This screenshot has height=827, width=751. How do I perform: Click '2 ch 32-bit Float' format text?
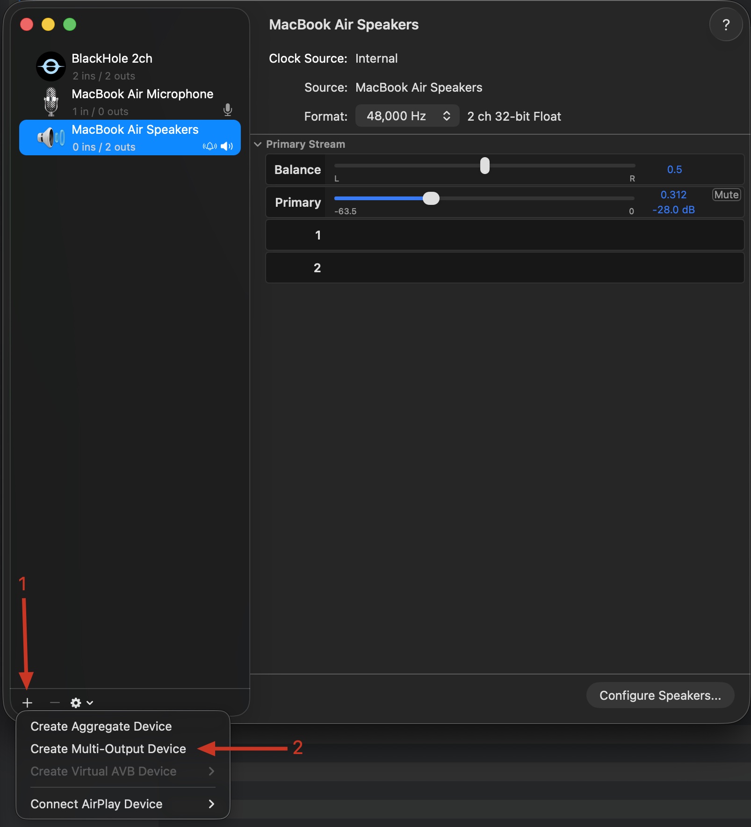coord(514,116)
